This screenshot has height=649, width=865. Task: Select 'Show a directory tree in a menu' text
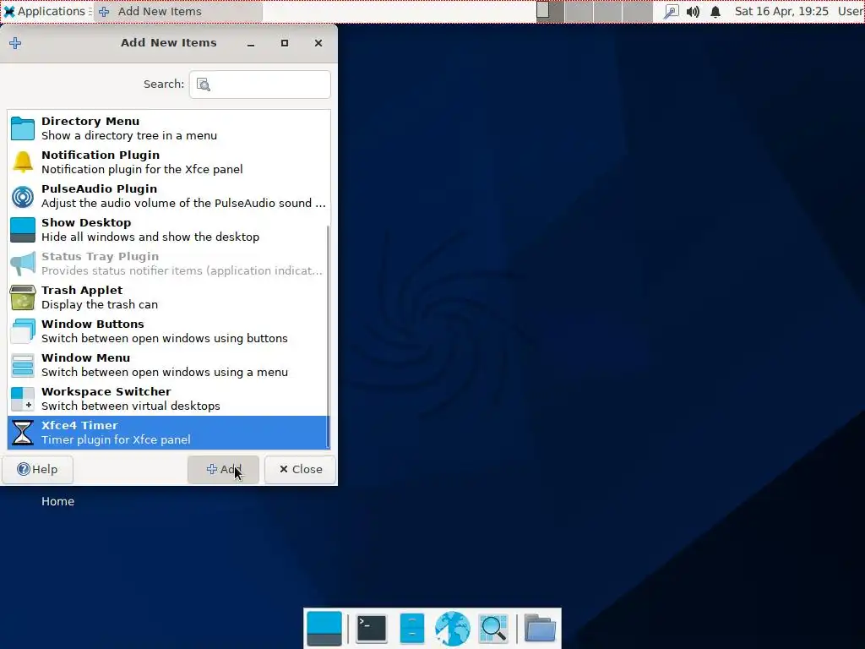[129, 136]
